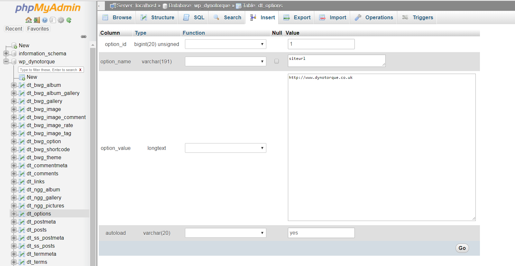Click the table icon beside dt_bwg_option
The image size is (515, 266).
point(22,142)
